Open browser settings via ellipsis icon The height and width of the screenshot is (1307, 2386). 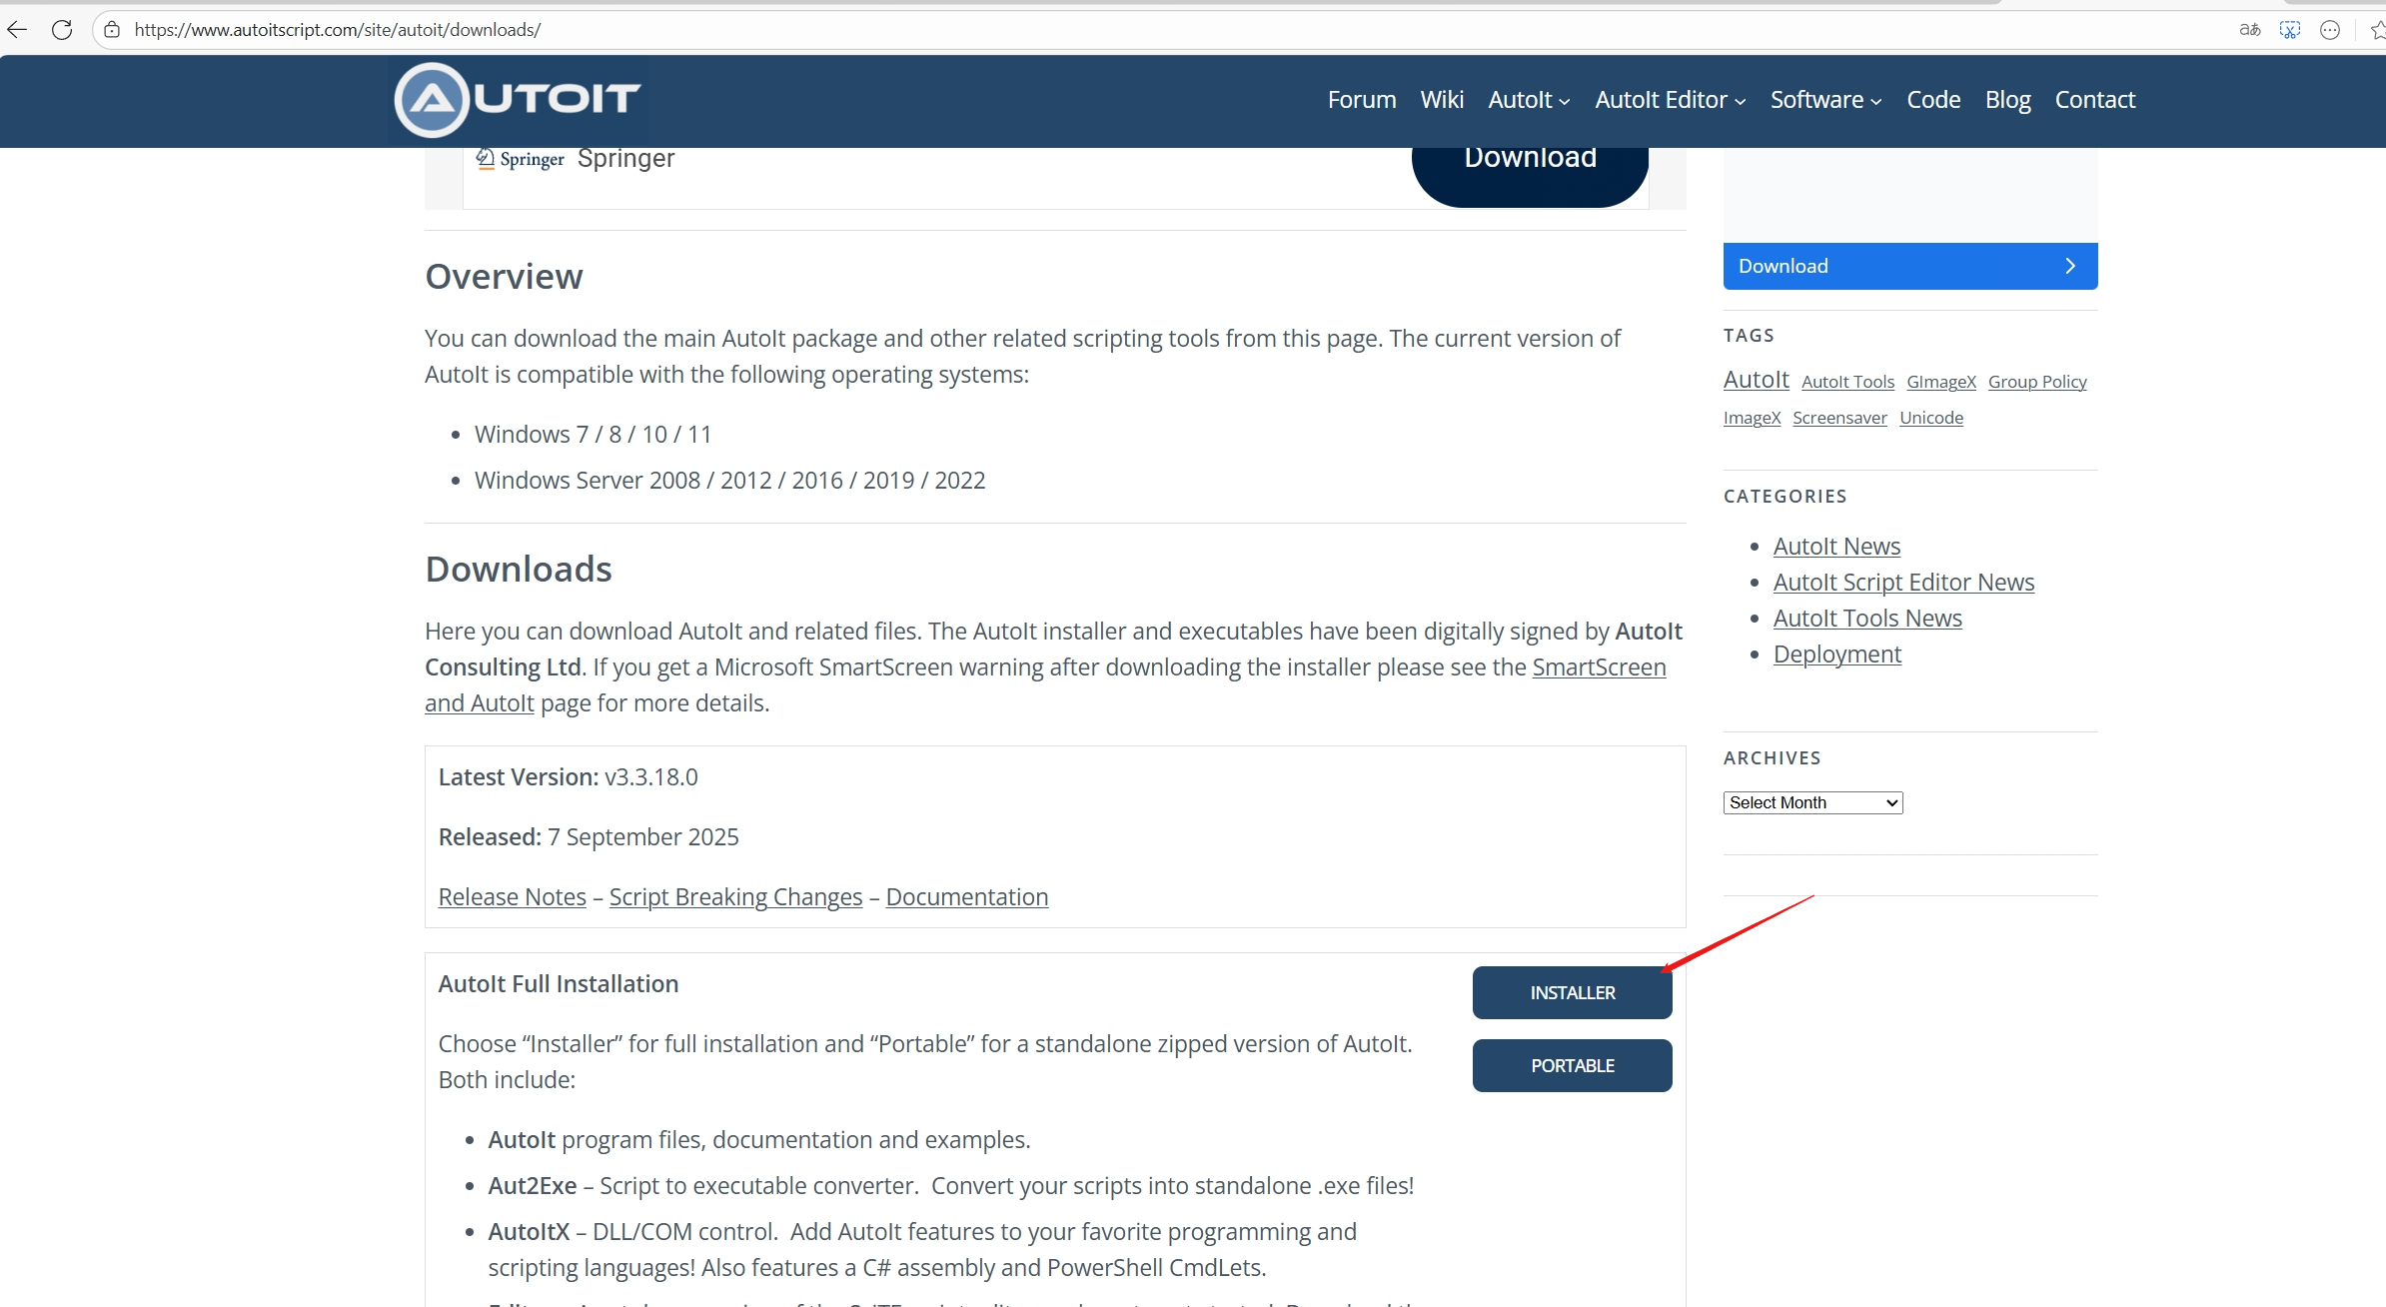point(2330,29)
